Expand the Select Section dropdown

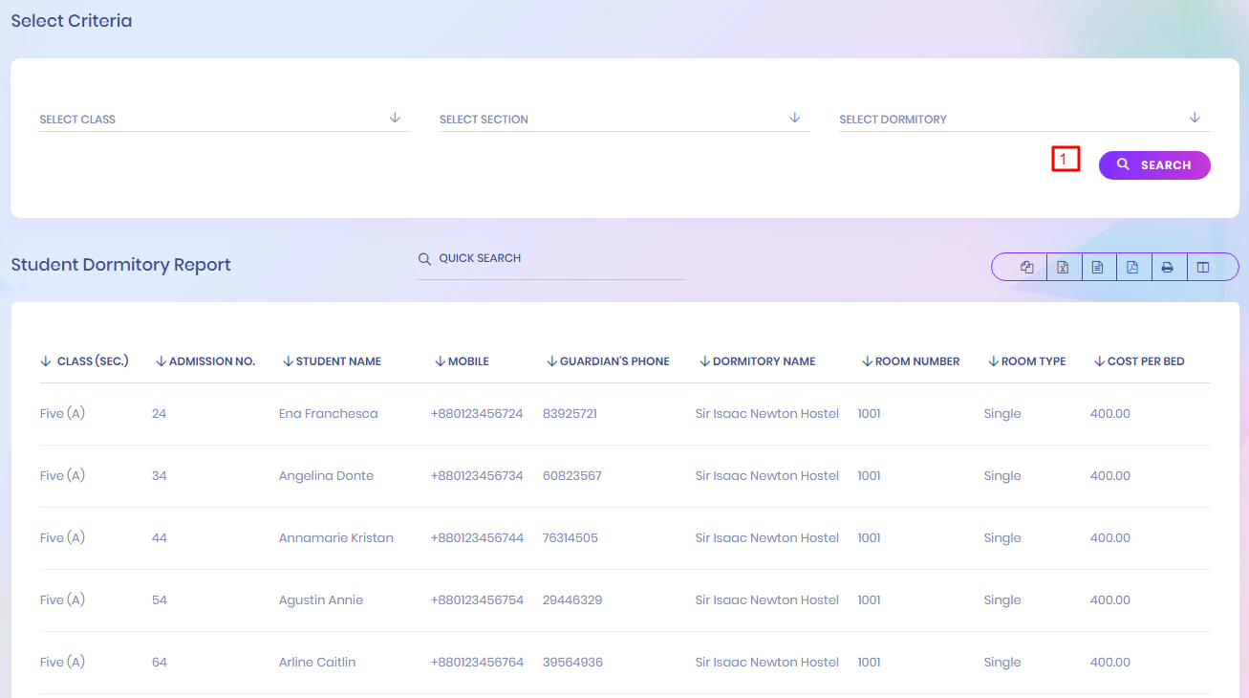click(x=623, y=119)
